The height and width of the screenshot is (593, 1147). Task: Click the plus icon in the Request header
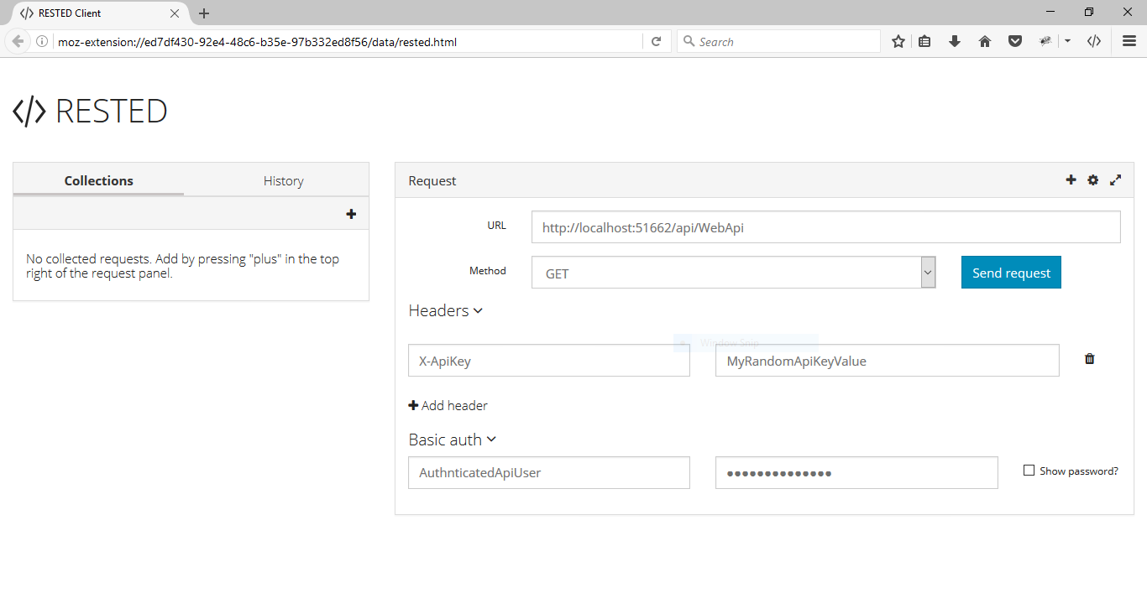coord(1071,180)
